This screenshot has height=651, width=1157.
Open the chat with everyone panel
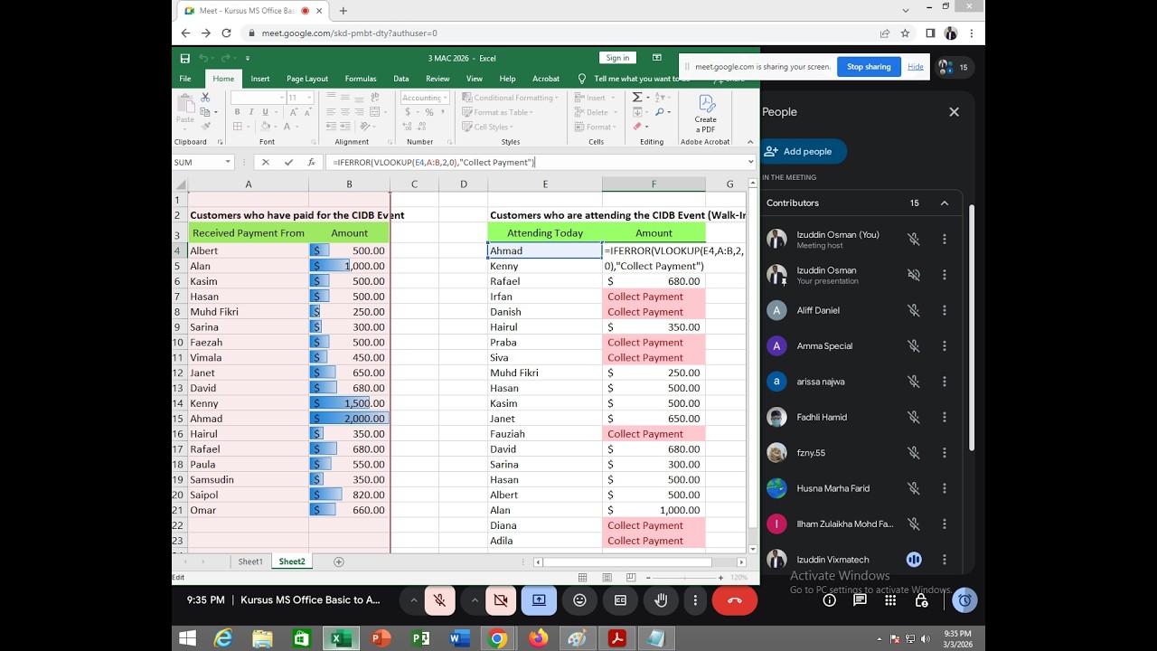[x=860, y=599]
